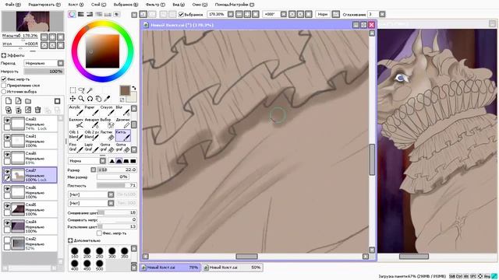
Task: Delete the selected layer using trash icon
Action: pyautogui.click(x=37, y=110)
